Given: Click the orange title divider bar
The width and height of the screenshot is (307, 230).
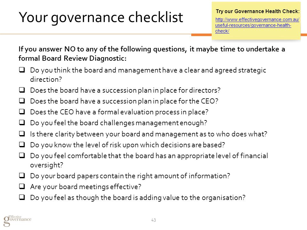Looking at the screenshot, I should click(201, 35).
